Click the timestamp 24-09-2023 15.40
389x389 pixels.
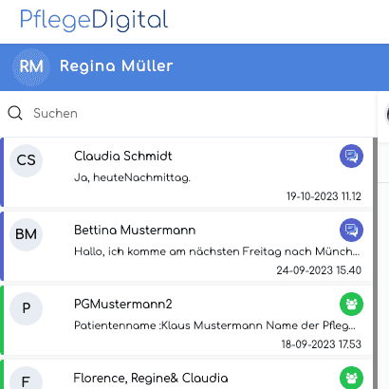[319, 270]
